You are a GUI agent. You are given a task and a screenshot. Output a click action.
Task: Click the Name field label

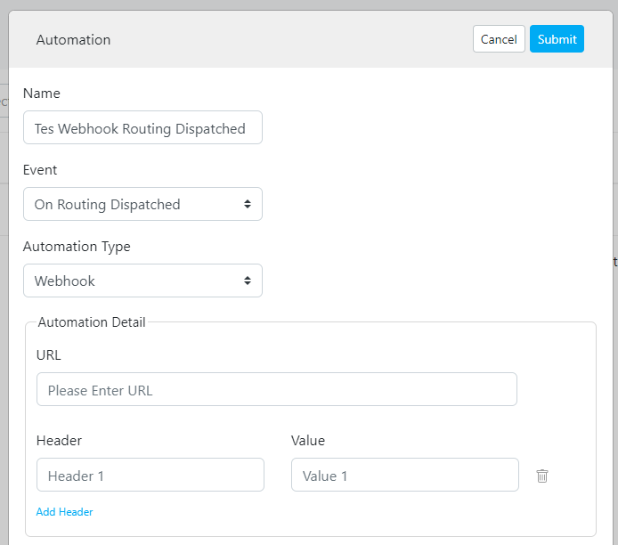42,94
